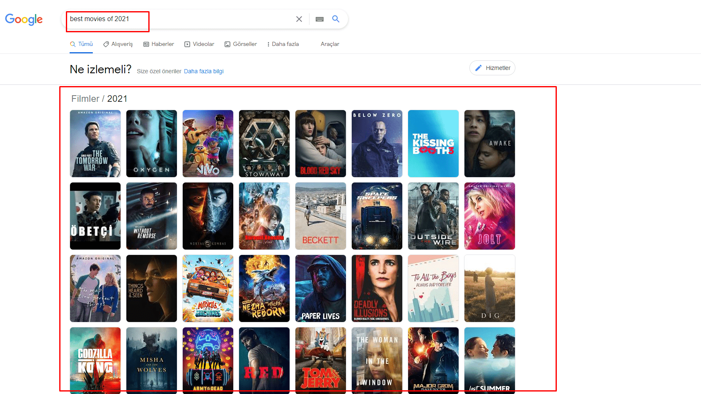Open The Map of Tiny Perfect Things poster
This screenshot has height=394, width=701.
95,288
